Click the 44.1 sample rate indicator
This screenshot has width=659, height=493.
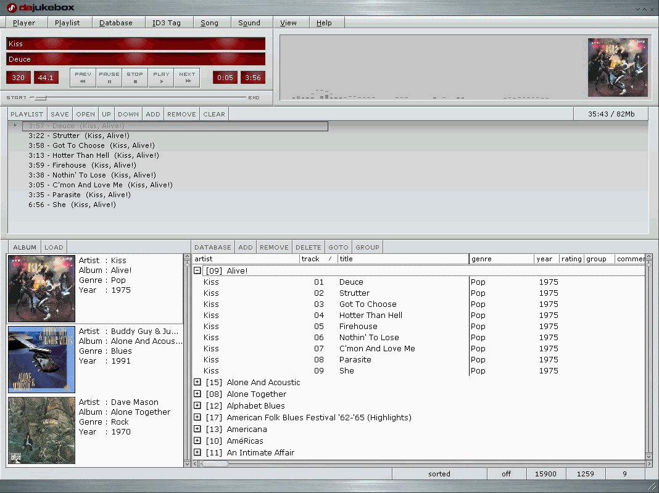[46, 78]
